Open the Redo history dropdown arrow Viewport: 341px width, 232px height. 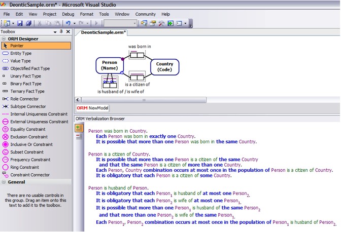coord(87,23)
